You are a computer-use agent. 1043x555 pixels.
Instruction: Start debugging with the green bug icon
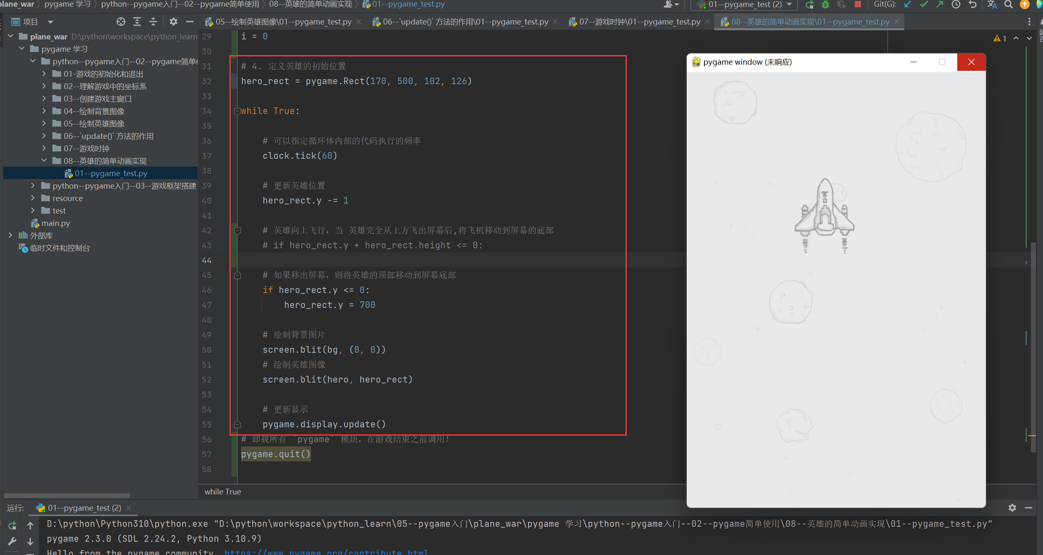826,5
